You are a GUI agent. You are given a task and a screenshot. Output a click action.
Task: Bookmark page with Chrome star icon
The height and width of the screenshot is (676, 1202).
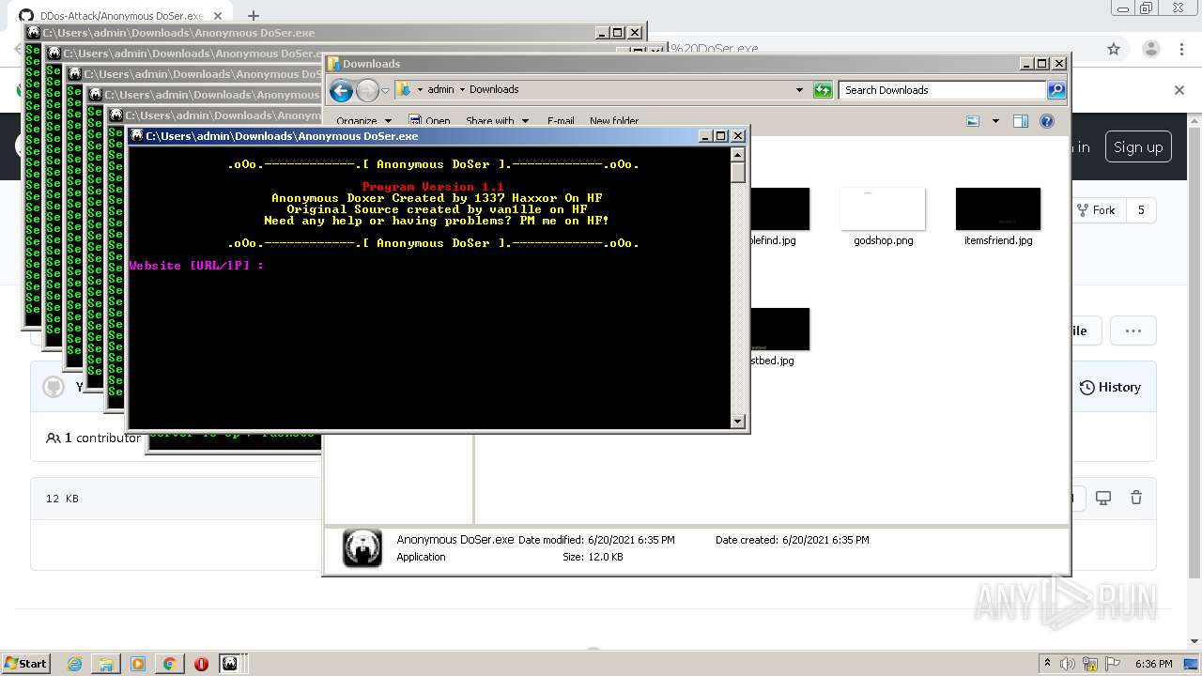(1114, 49)
